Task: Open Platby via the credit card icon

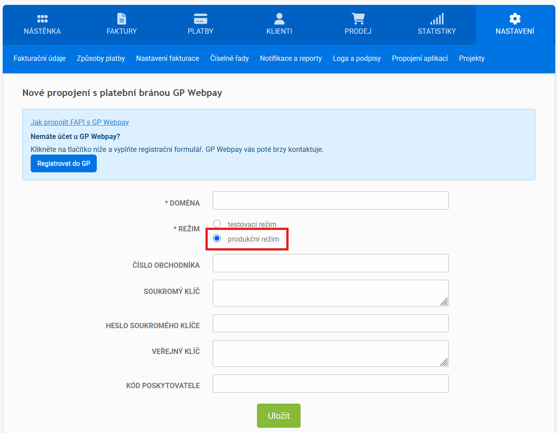Action: point(201,19)
